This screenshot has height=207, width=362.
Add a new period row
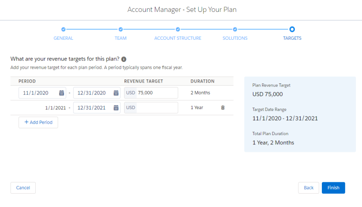point(38,122)
